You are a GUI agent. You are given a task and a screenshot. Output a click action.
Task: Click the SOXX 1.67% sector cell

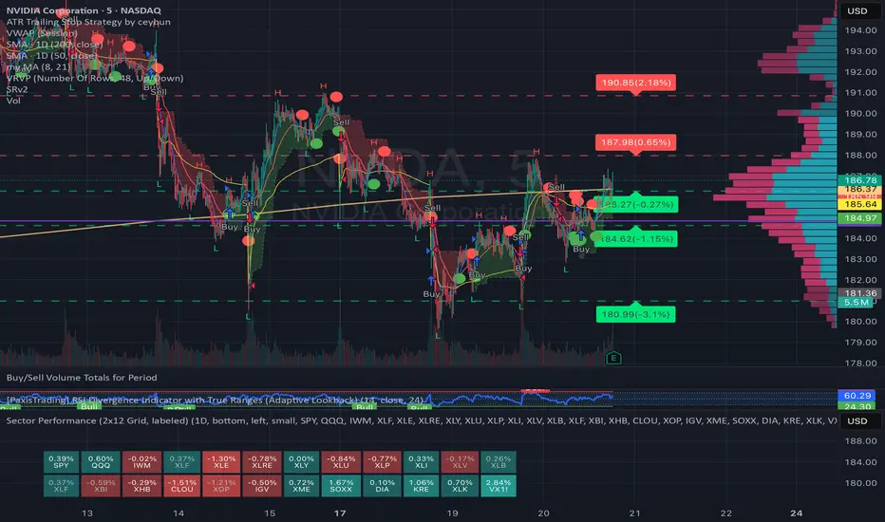tap(341, 486)
